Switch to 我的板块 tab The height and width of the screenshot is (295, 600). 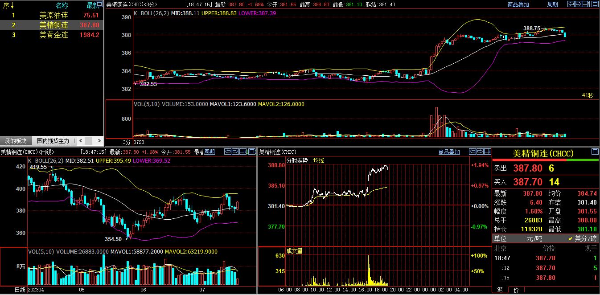pos(16,141)
